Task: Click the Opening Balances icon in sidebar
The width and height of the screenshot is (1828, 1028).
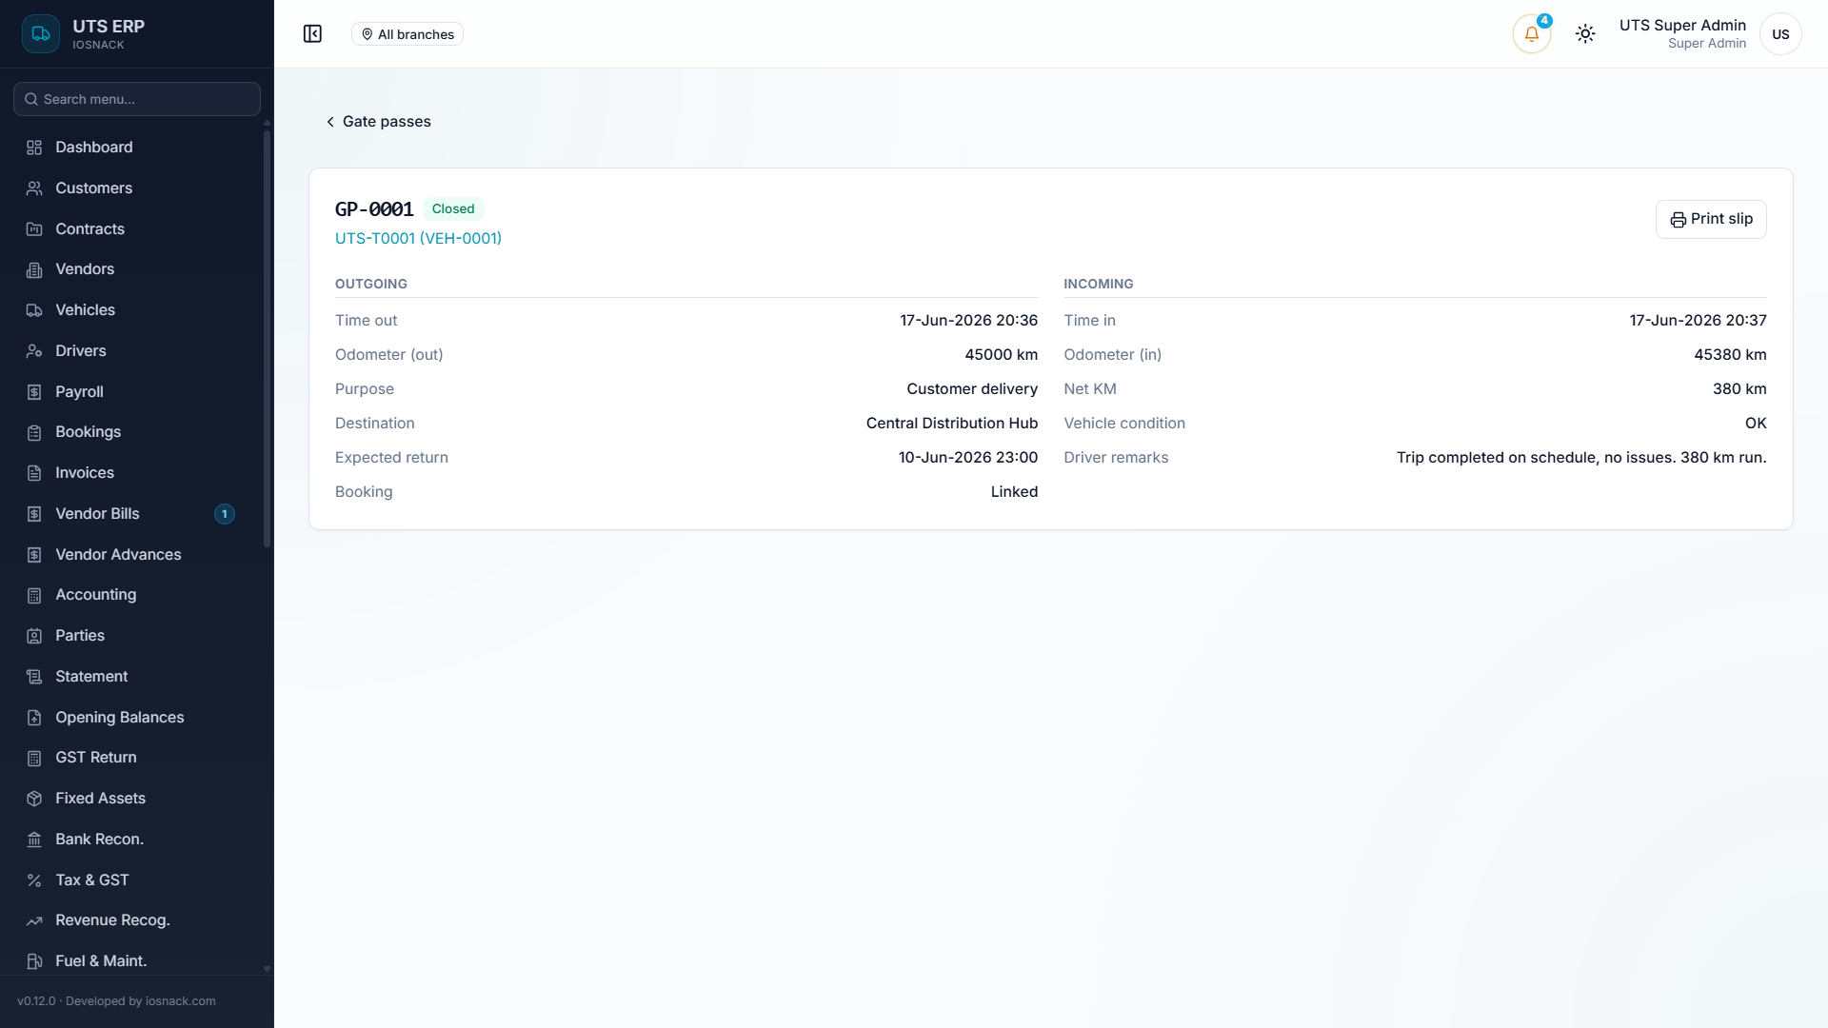Action: tap(34, 718)
